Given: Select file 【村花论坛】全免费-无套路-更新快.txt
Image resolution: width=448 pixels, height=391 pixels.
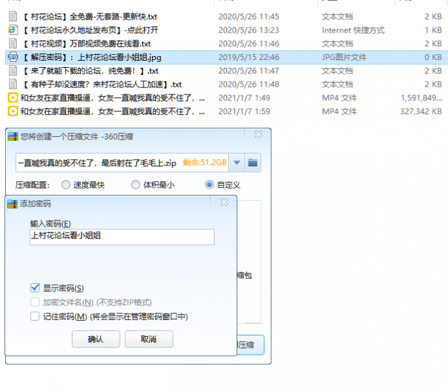Looking at the screenshot, I should coord(90,16).
